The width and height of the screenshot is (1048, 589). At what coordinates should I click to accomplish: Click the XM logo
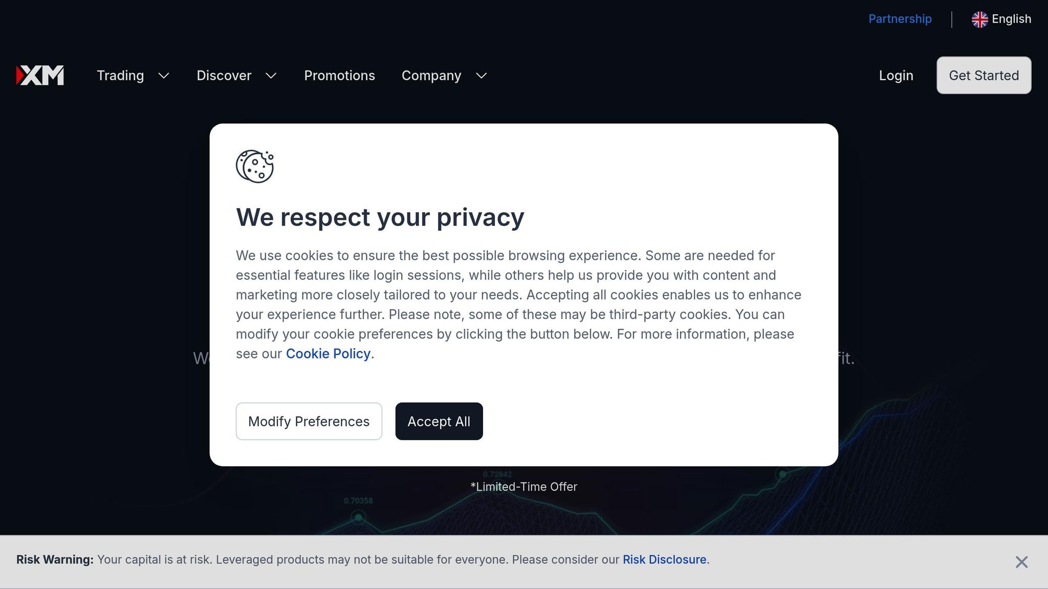click(40, 75)
